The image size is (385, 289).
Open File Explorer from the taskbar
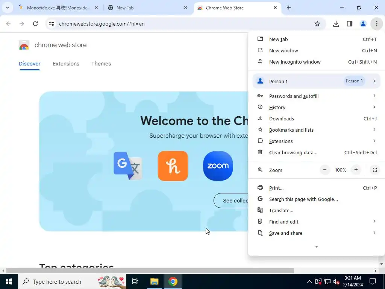pyautogui.click(x=155, y=281)
